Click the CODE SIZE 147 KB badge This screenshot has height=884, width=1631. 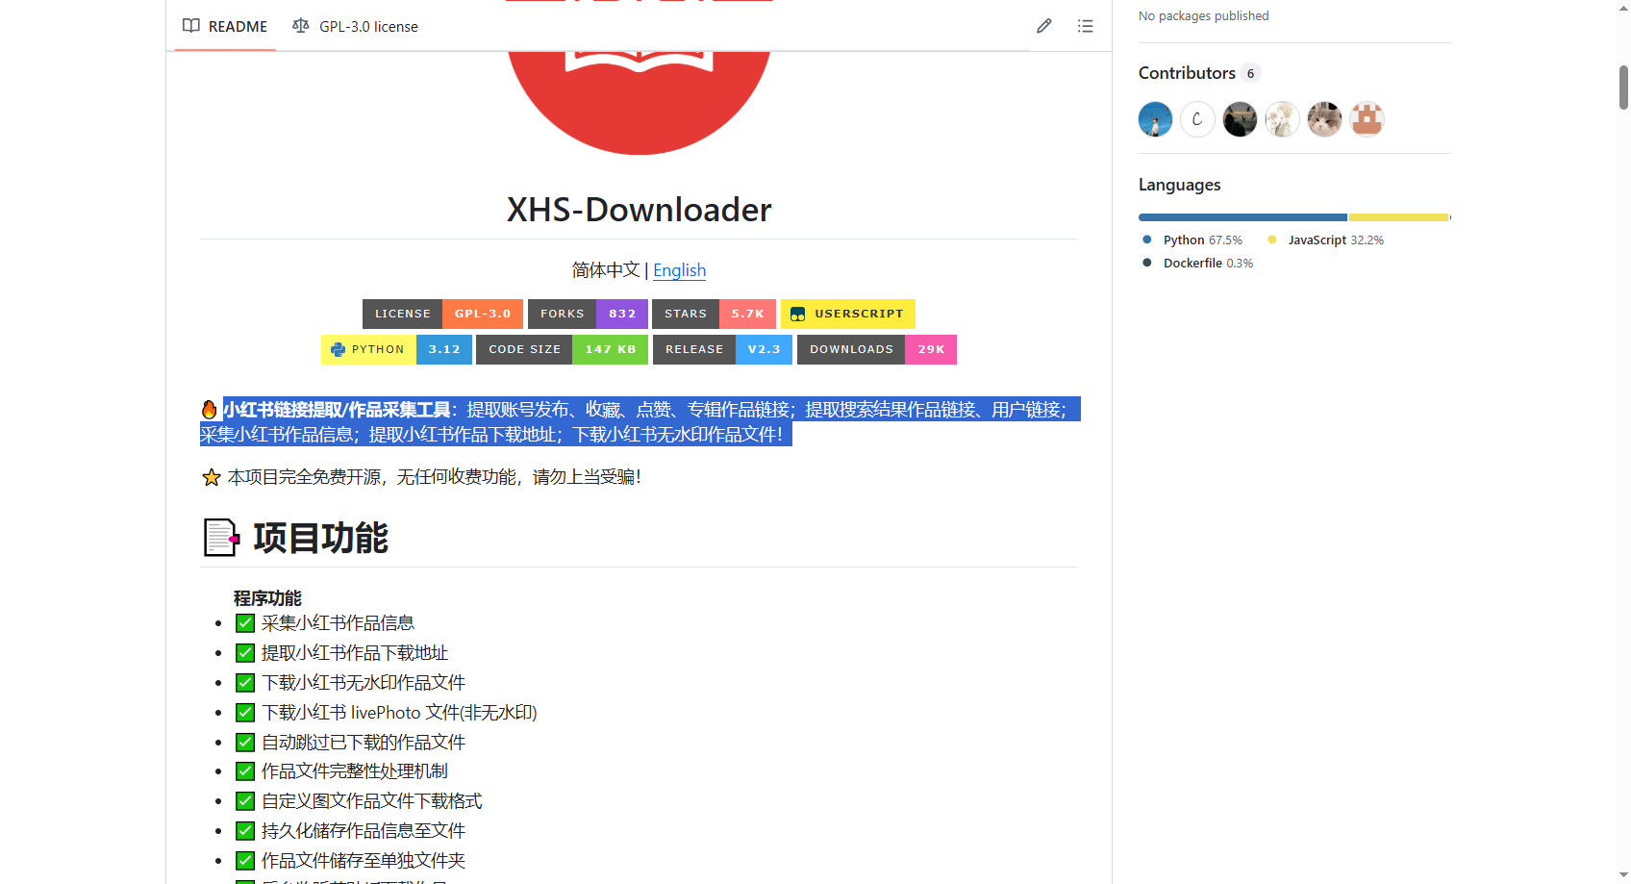pyautogui.click(x=562, y=349)
